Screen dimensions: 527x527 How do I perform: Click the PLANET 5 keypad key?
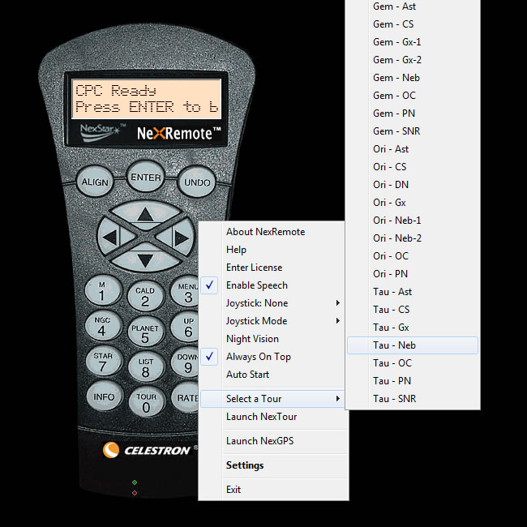tap(145, 332)
